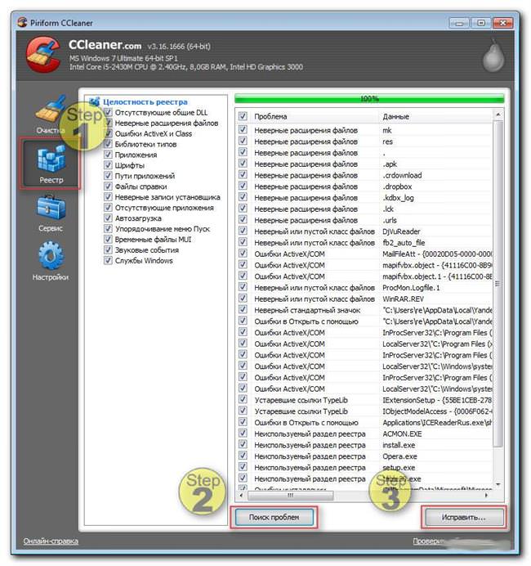Image resolution: width=531 pixels, height=566 pixels.
Task: Click horizontal scrollbar thumb of results
Action: click(x=291, y=496)
